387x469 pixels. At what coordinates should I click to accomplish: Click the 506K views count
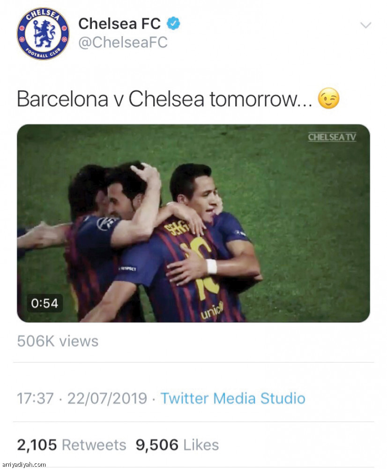tap(58, 341)
